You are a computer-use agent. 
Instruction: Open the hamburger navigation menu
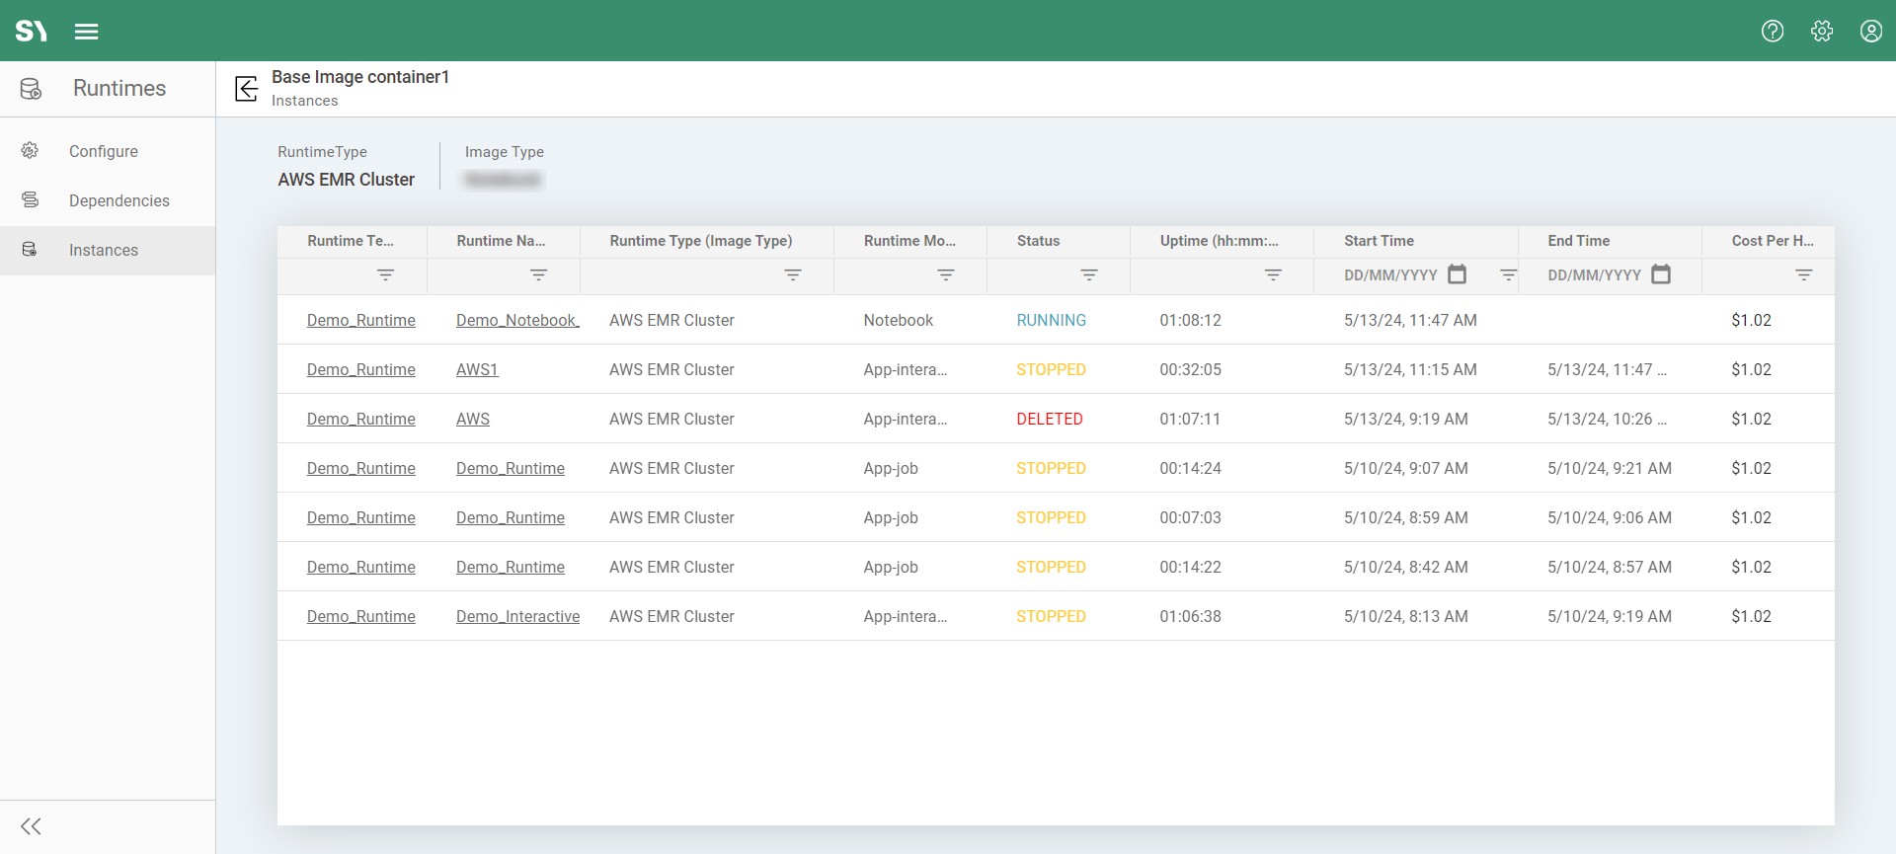coord(87,32)
